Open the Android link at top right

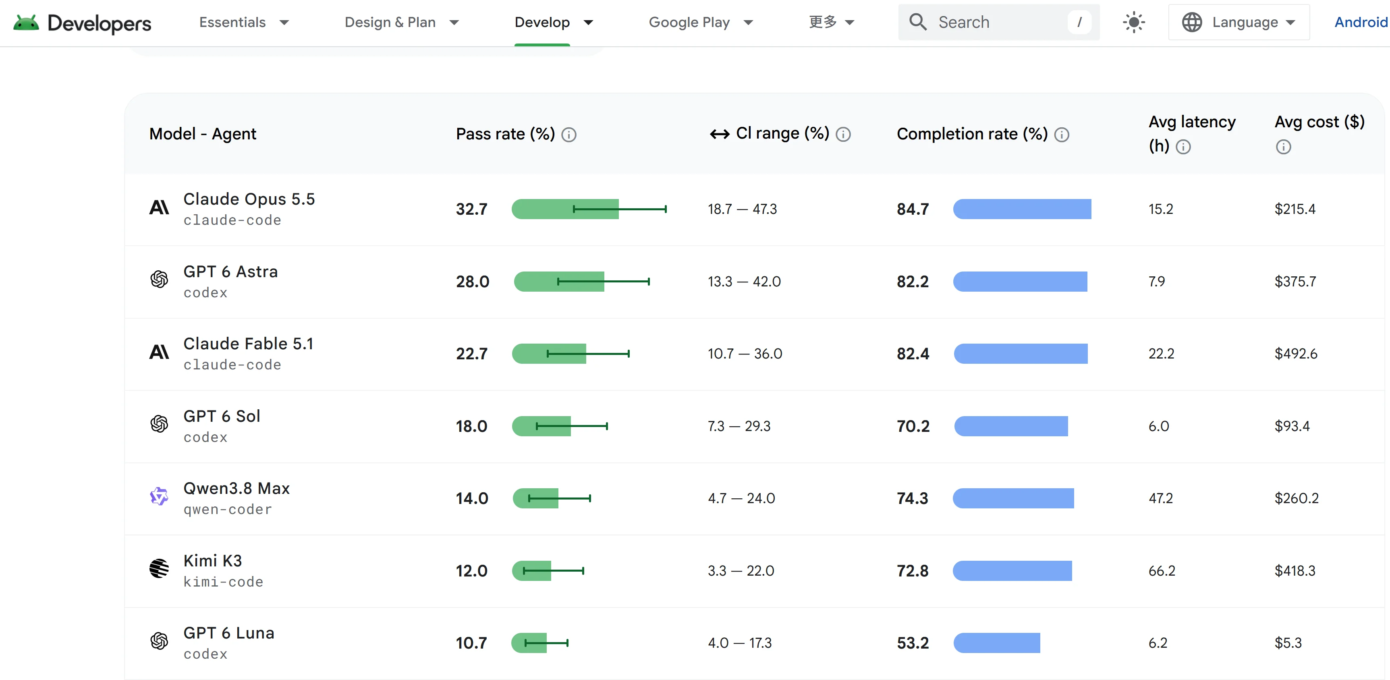pyautogui.click(x=1361, y=22)
